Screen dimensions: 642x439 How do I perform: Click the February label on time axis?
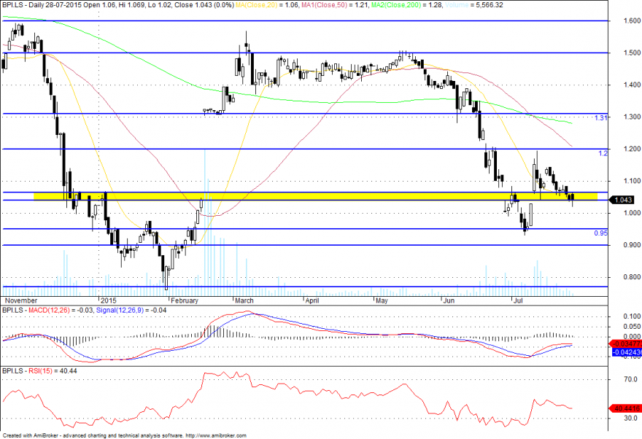(185, 300)
